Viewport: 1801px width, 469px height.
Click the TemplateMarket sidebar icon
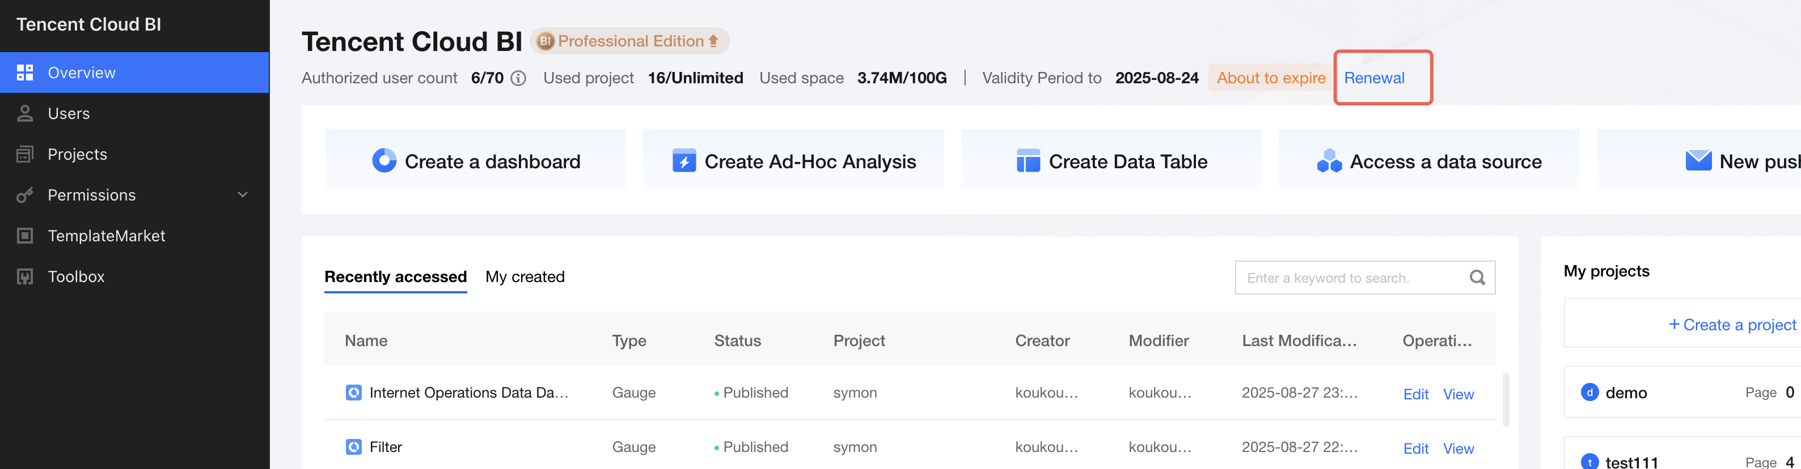(25, 236)
